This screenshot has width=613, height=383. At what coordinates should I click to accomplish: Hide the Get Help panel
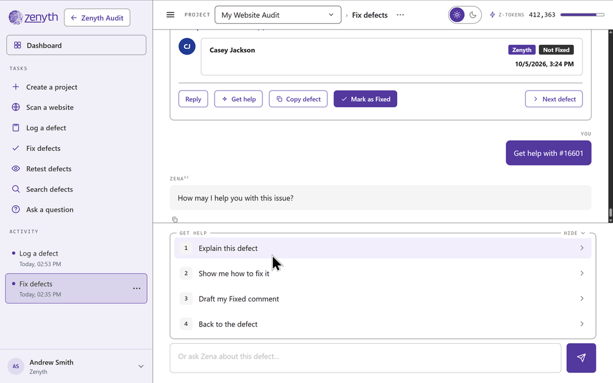(x=574, y=233)
